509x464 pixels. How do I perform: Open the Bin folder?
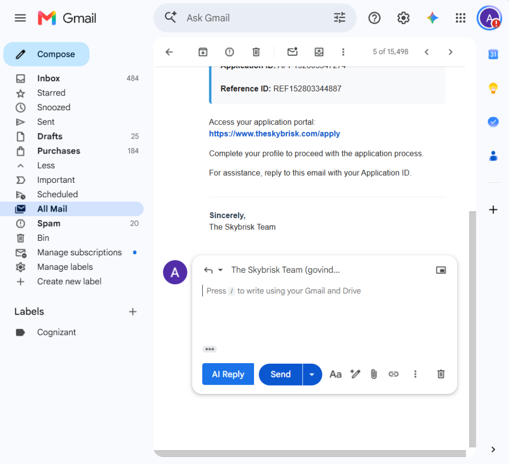tap(72, 238)
